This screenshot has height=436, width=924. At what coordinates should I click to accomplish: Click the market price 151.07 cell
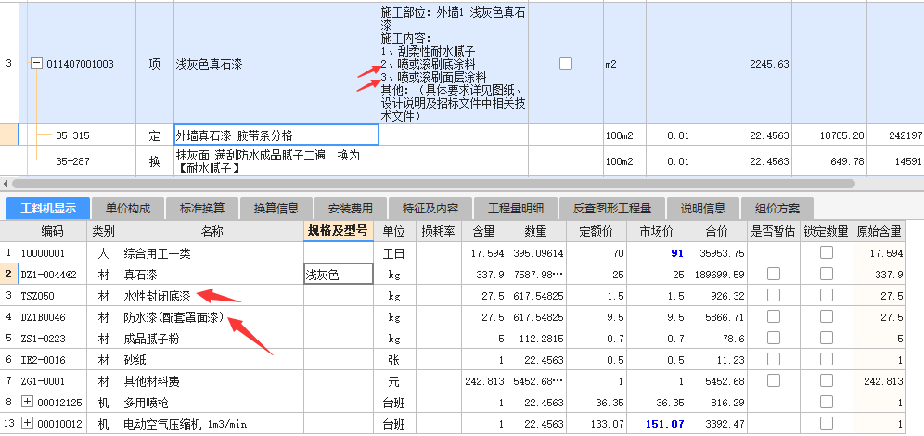pos(658,423)
